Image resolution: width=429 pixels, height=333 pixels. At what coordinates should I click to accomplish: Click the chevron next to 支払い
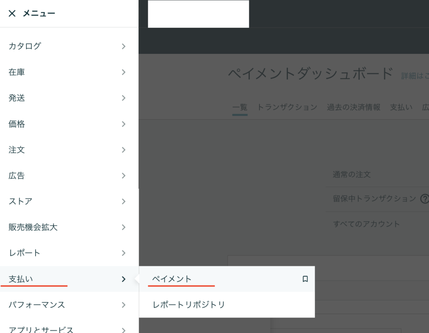point(124,279)
